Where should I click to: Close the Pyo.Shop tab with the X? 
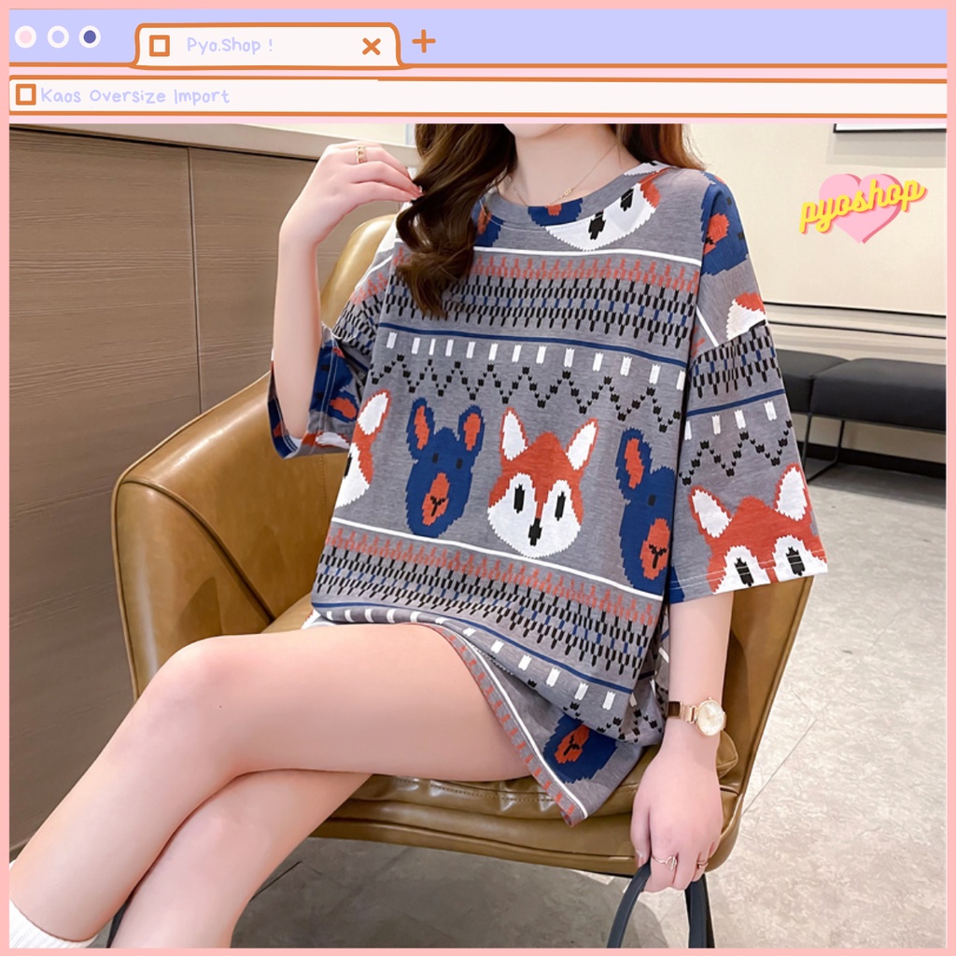click(372, 47)
